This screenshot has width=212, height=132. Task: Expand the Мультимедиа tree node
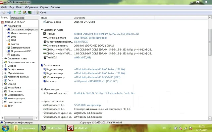(3, 73)
